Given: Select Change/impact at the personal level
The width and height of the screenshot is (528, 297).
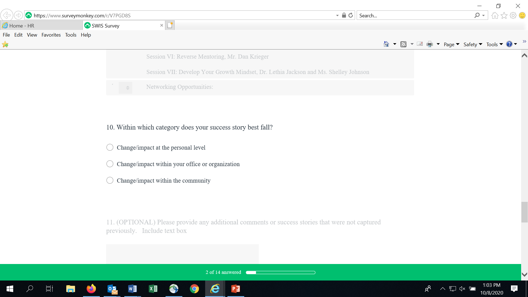Looking at the screenshot, I should (x=110, y=147).
